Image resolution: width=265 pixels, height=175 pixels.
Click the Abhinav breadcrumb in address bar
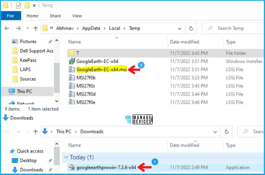tap(65, 28)
